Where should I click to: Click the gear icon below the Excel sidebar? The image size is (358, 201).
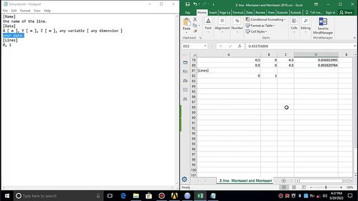pyautogui.click(x=185, y=179)
